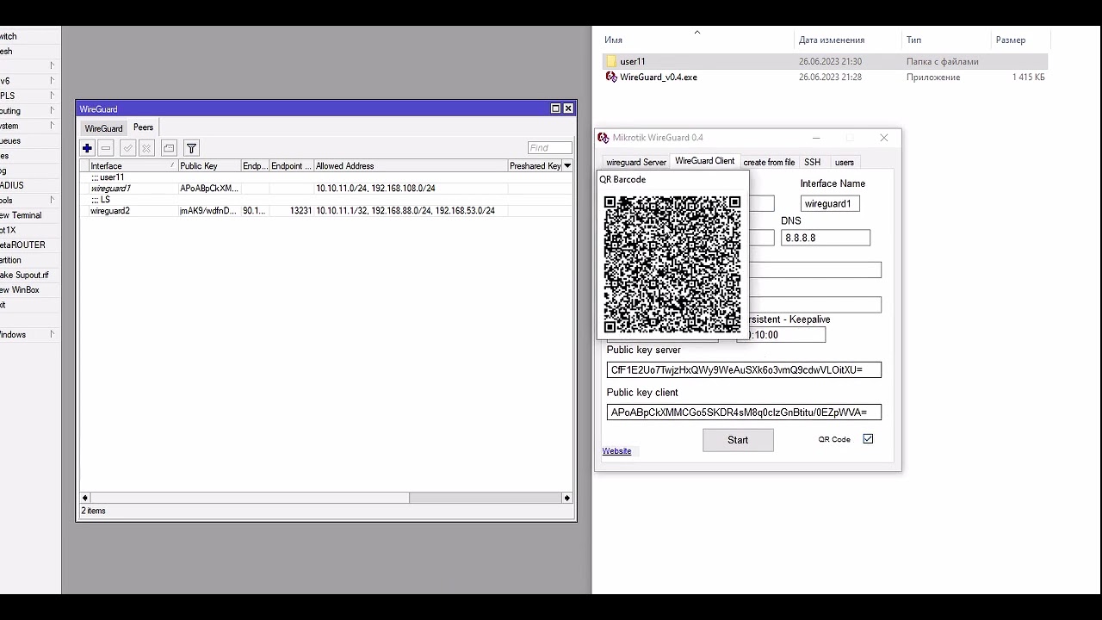Screen dimensions: 1102x620
Task: Sort by Preshared Key column header
Action: click(535, 165)
